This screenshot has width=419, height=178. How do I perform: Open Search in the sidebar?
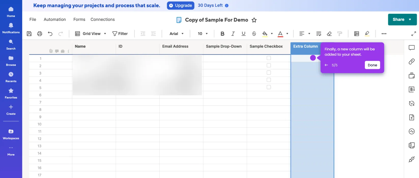click(x=11, y=44)
